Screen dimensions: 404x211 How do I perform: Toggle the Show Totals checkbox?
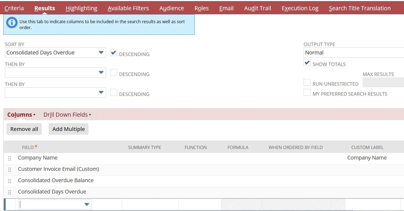307,63
